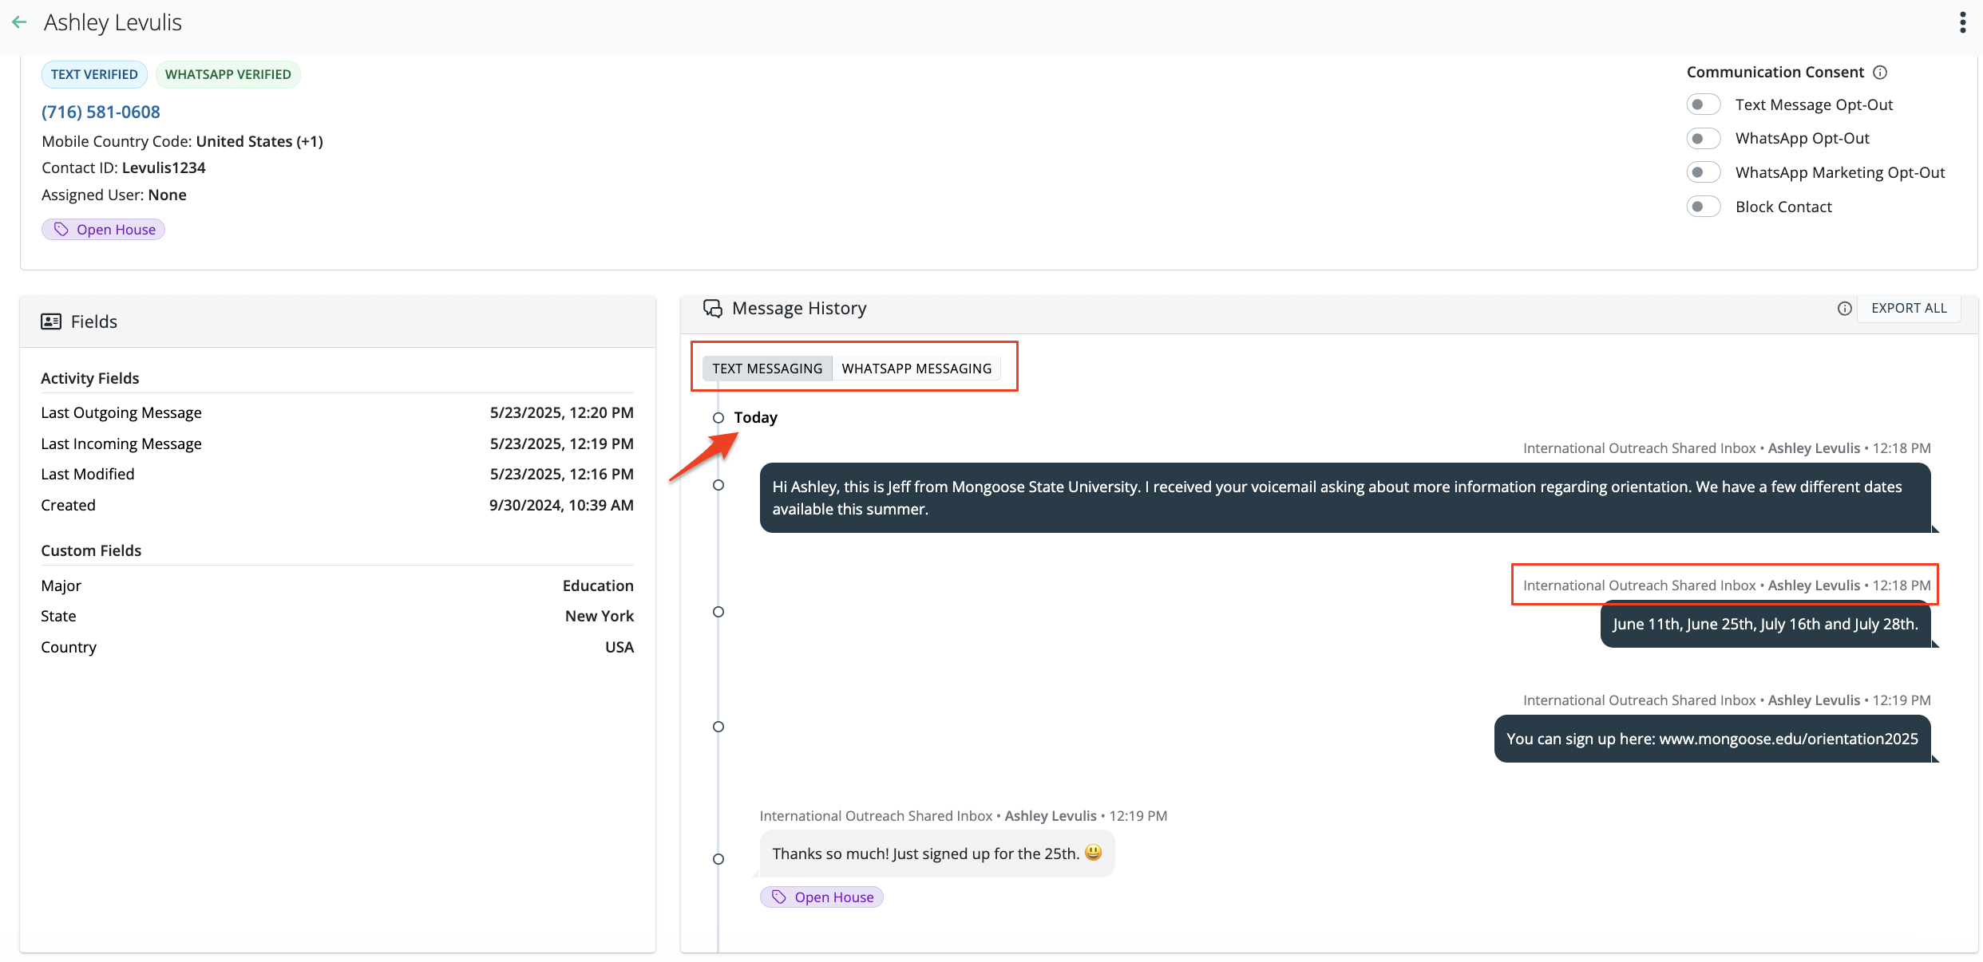Screen dimensions: 1983x962
Task: Click the Fields contact card icon
Action: coord(51,321)
